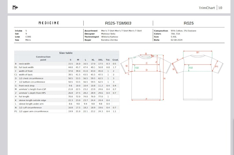Select the Assortment value Men's T-Shirt
The height and width of the screenshot is (155, 234).
[x=121, y=31]
